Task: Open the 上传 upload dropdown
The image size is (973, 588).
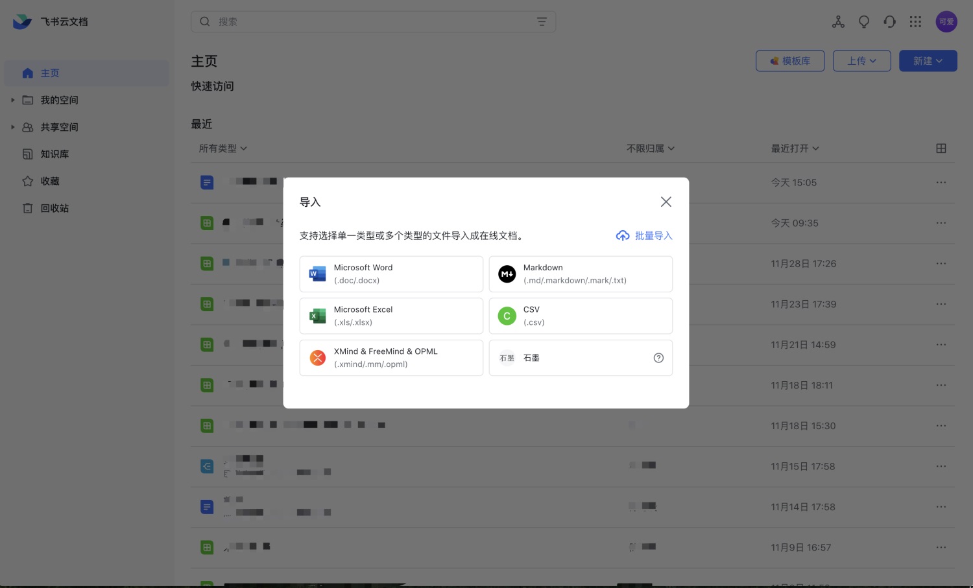Action: pos(861,61)
